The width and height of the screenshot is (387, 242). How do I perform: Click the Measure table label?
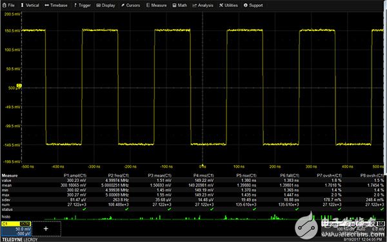[x=10, y=176]
